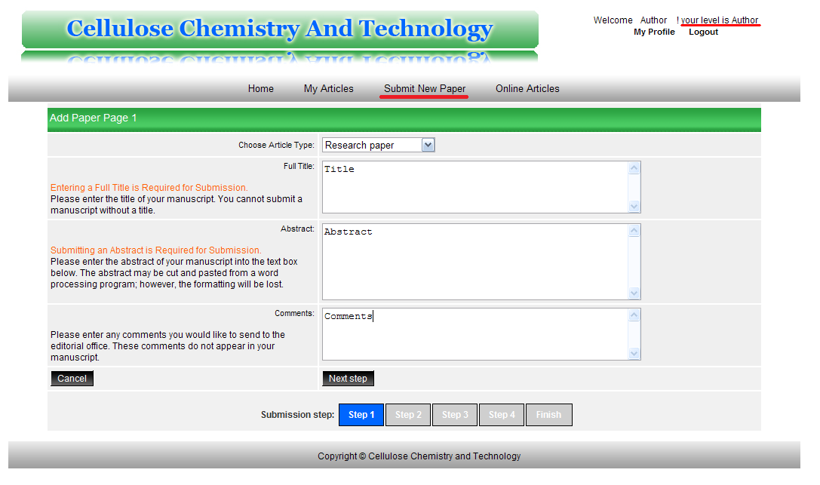The image size is (820, 485).
Task: Select the Step 1 submission button
Action: coord(361,414)
